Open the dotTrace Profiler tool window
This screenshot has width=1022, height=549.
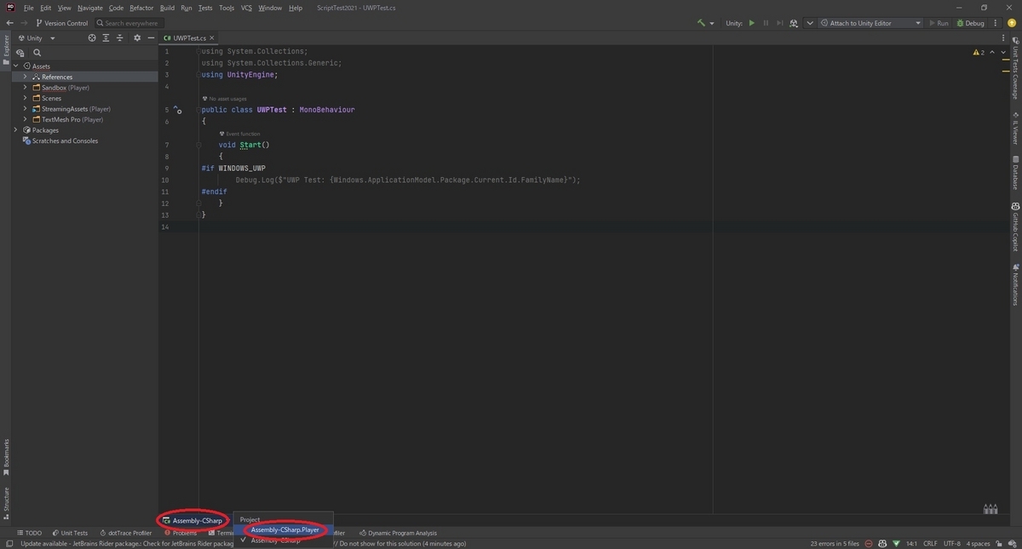[126, 533]
